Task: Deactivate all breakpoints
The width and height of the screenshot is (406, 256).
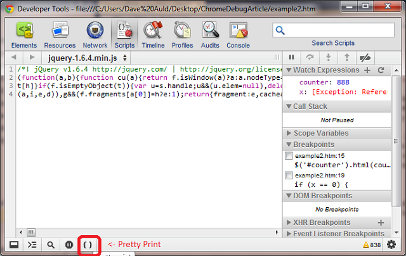Action: (365, 58)
